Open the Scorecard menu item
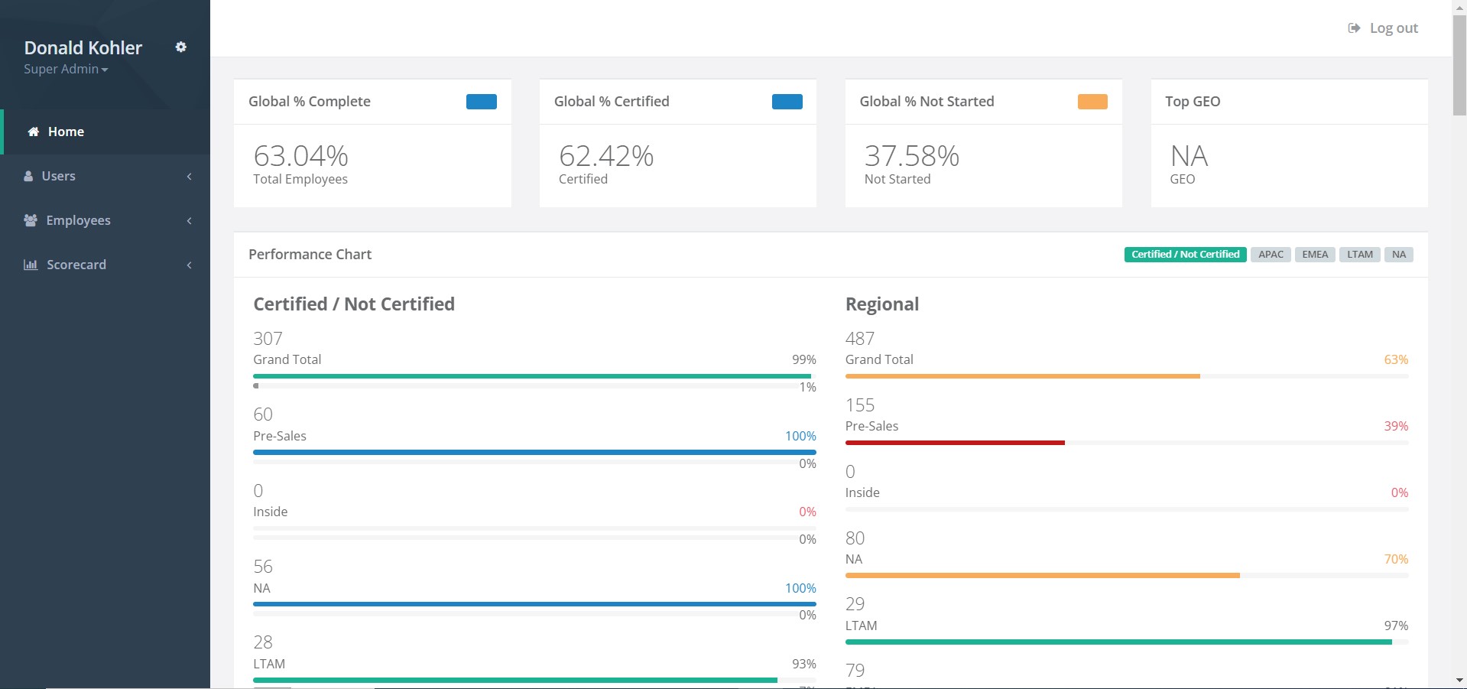Image resolution: width=1467 pixels, height=689 pixels. click(x=105, y=265)
